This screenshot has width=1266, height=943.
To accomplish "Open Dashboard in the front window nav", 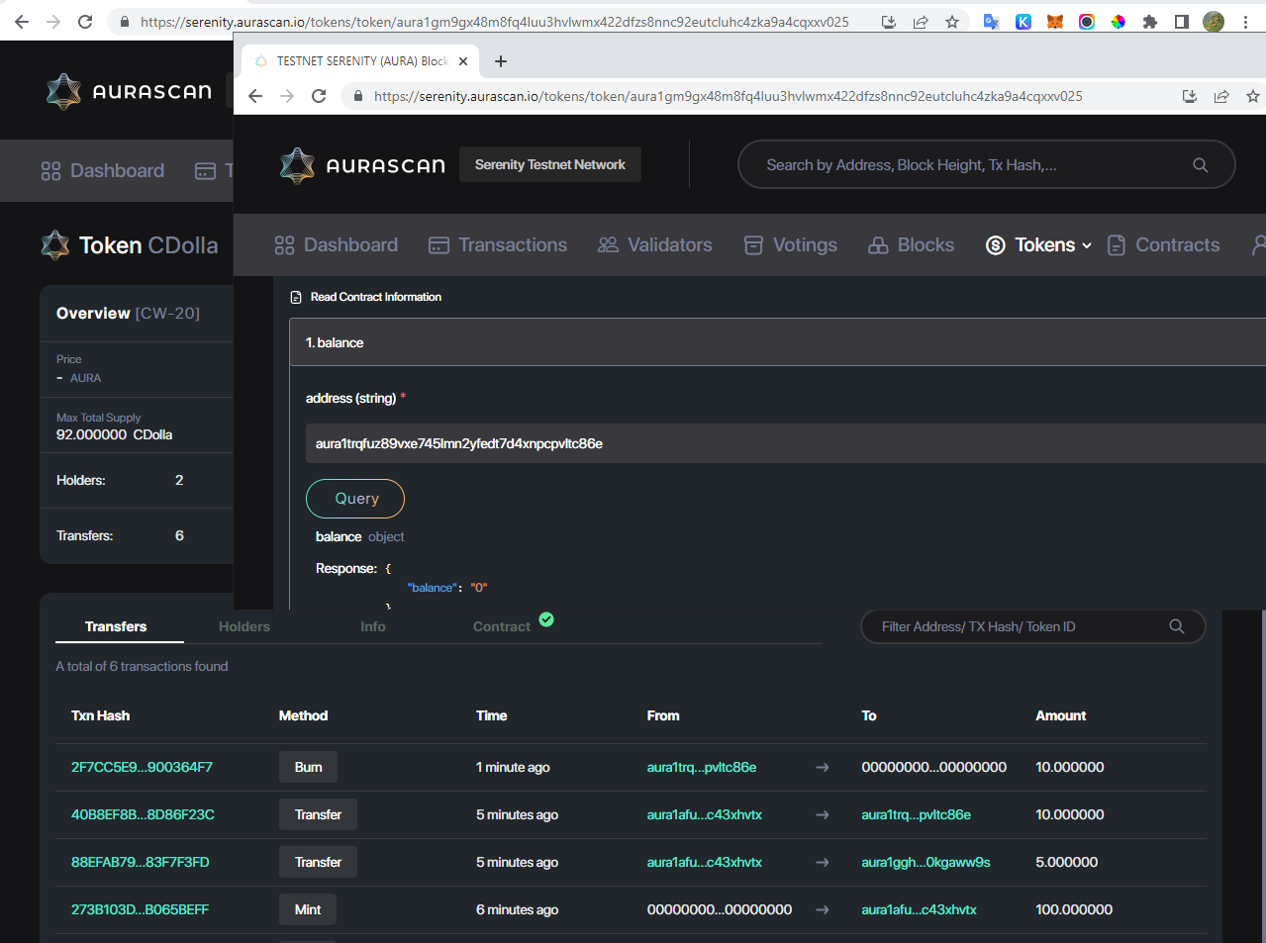I will coord(337,245).
